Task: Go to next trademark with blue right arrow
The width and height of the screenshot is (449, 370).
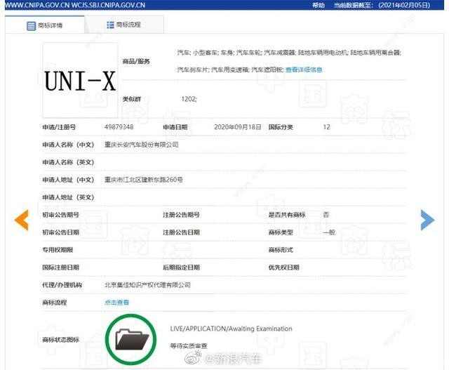Action: 427,220
